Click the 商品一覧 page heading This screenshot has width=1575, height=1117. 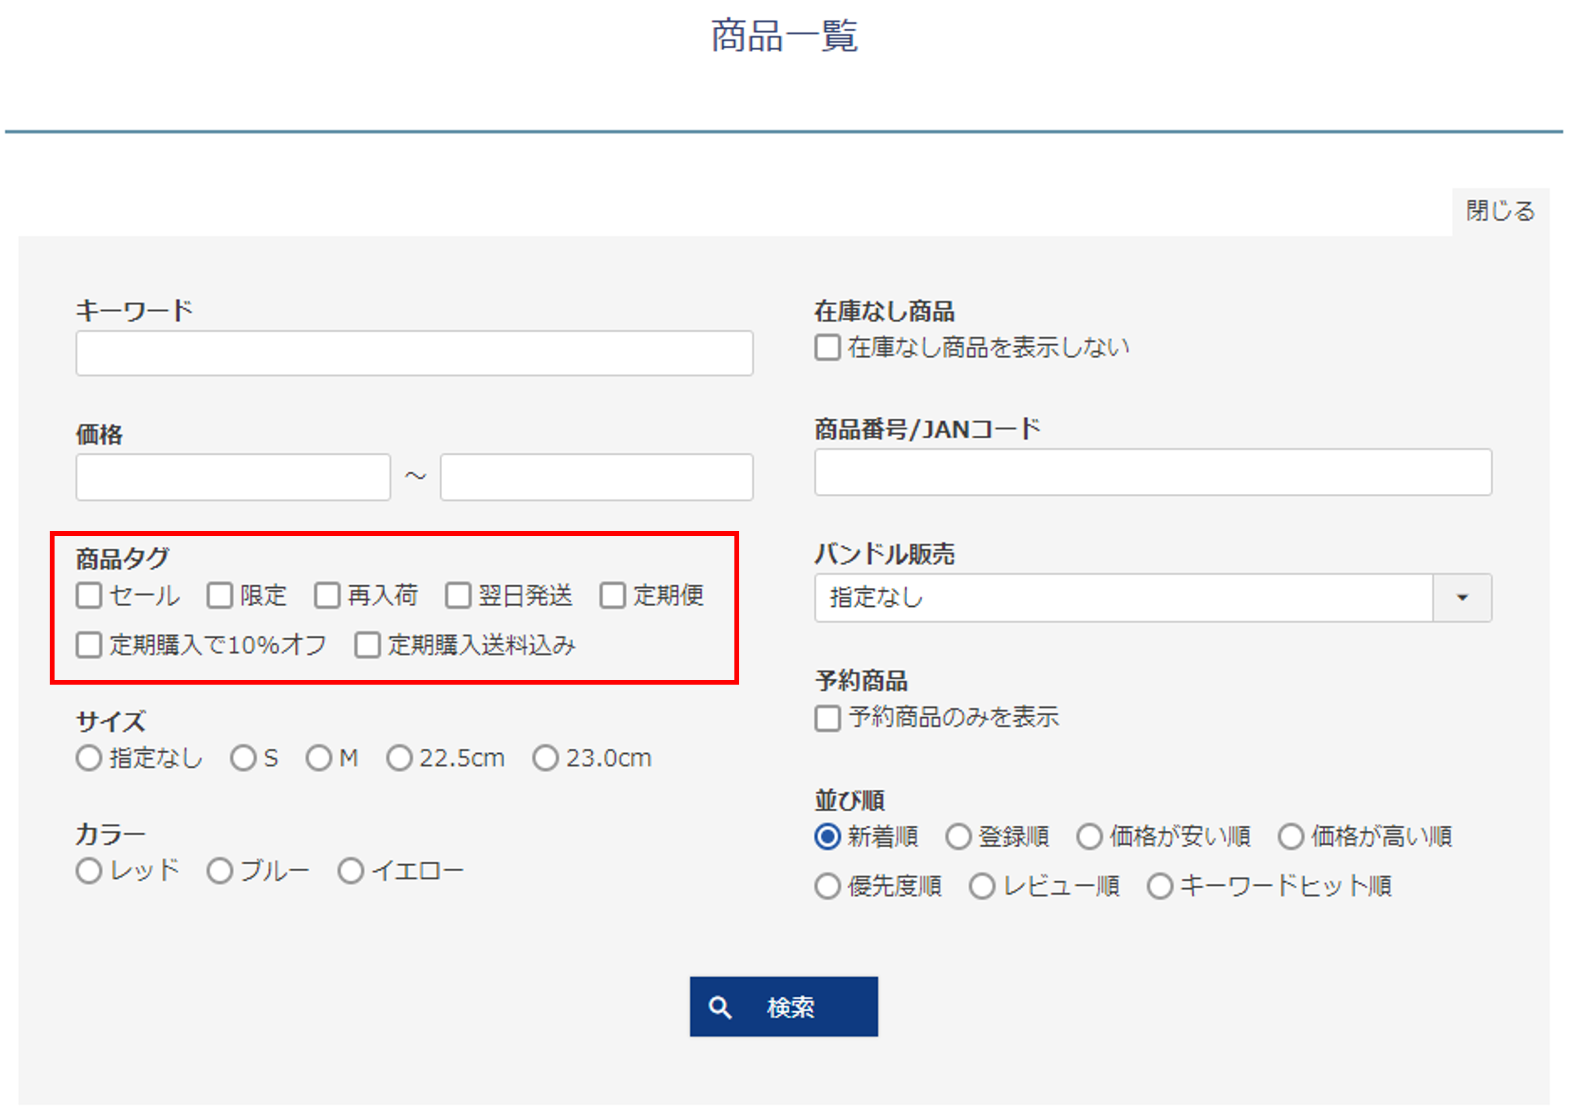[x=784, y=36]
